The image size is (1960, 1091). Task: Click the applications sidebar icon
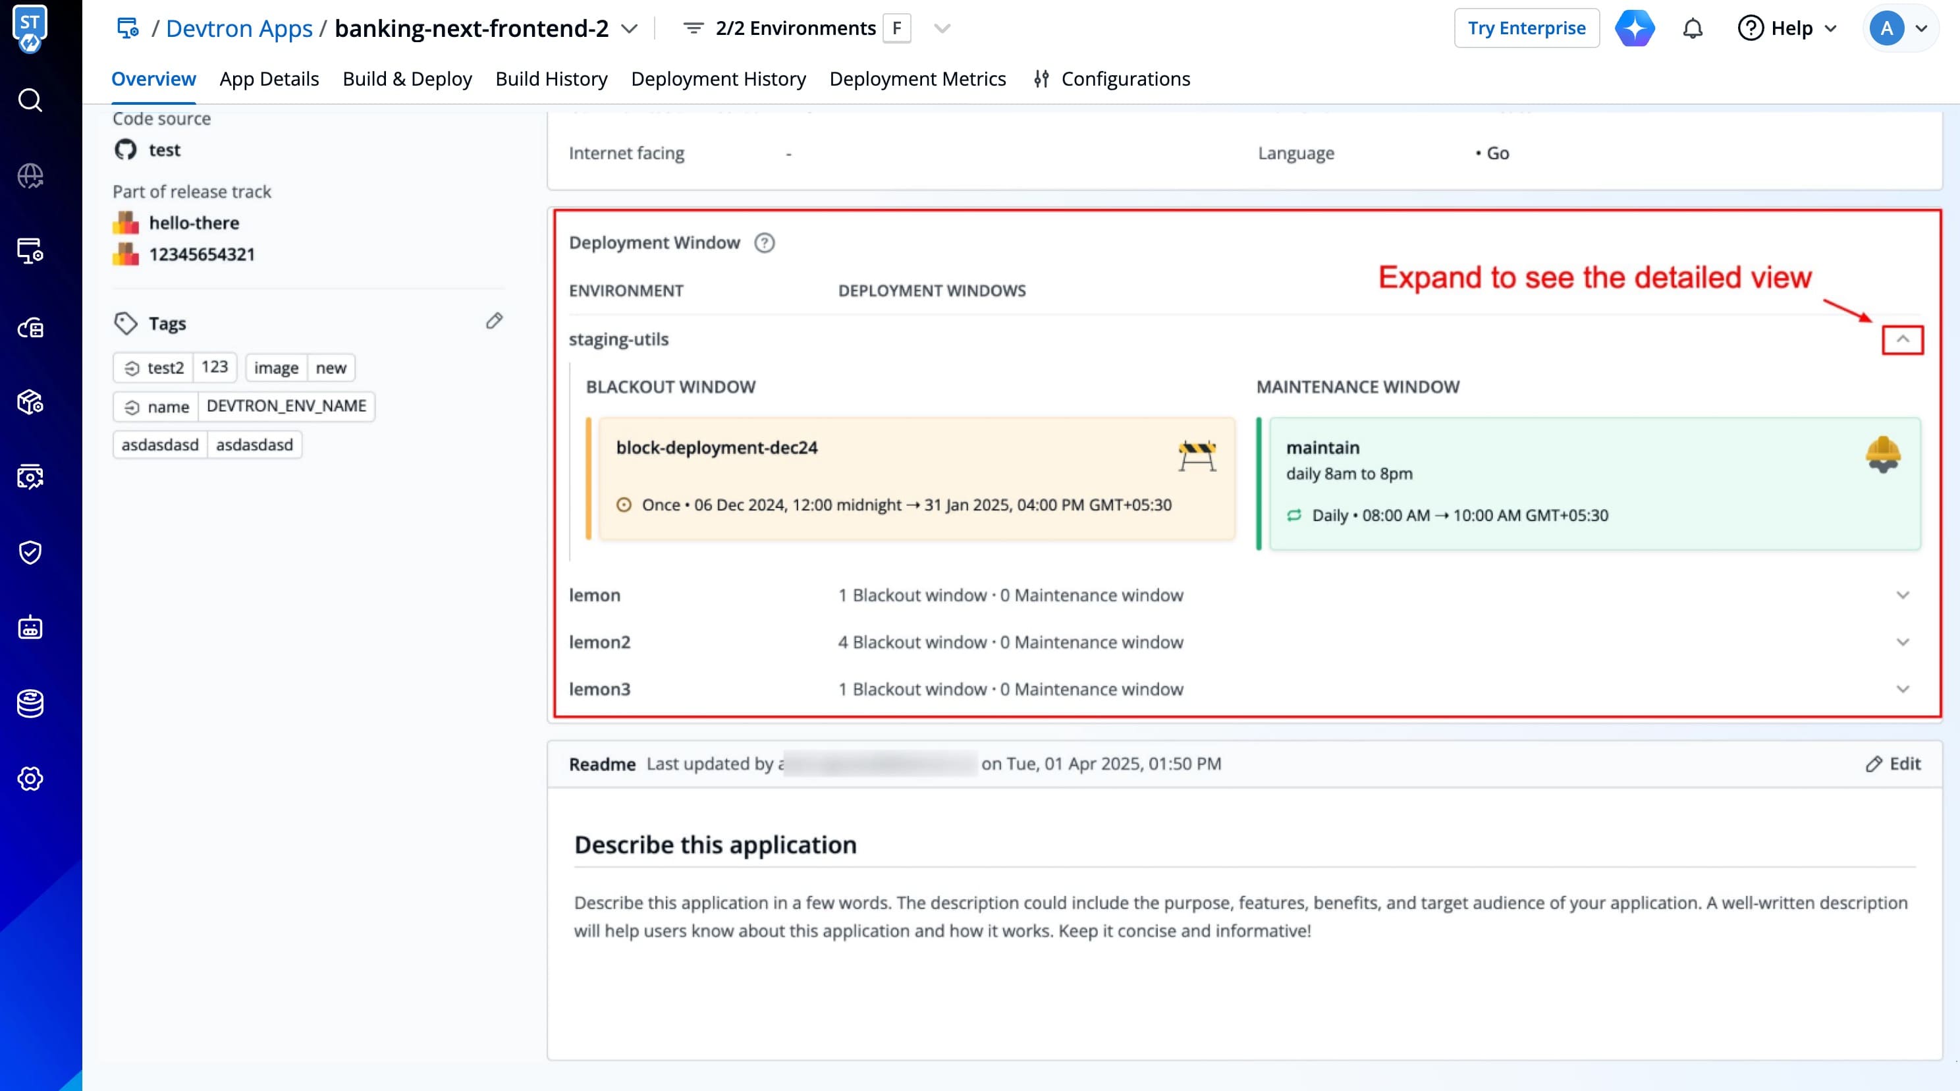pos(30,250)
